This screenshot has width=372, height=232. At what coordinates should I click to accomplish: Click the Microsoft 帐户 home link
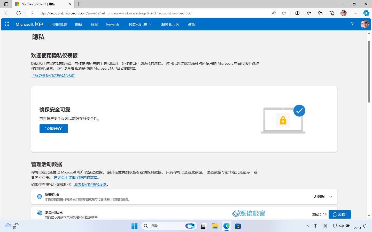click(x=29, y=24)
